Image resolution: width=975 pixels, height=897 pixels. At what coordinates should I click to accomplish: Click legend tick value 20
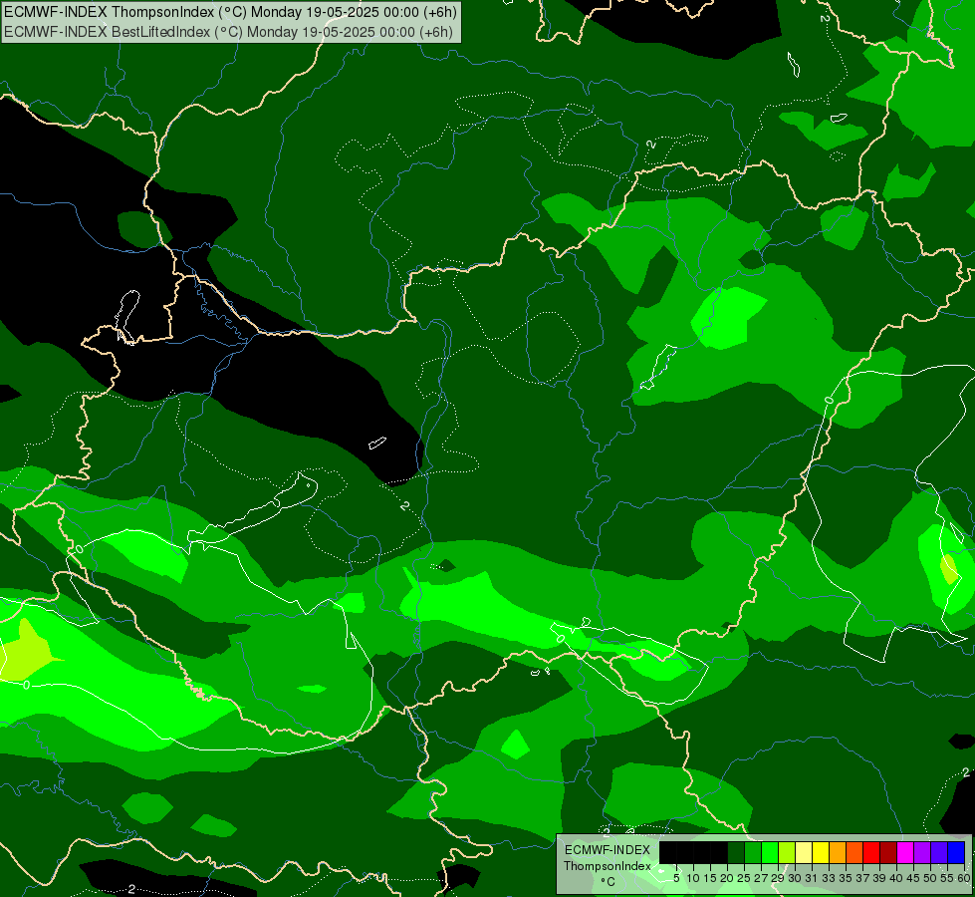click(727, 878)
